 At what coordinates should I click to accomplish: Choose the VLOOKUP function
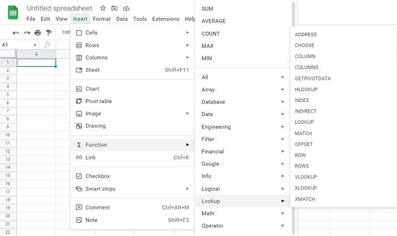pyautogui.click(x=306, y=177)
